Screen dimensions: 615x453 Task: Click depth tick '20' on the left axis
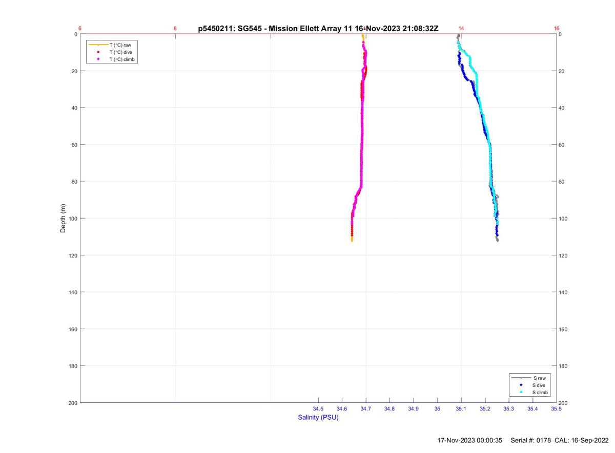click(x=74, y=71)
